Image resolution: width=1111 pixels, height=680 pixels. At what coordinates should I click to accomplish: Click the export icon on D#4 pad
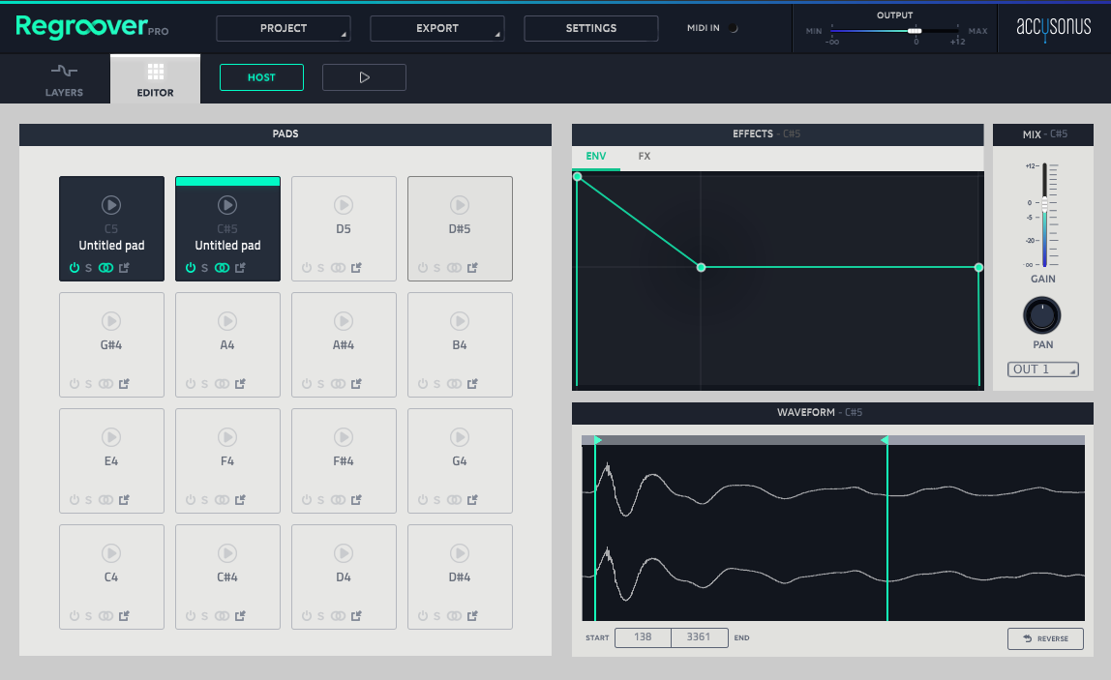click(x=472, y=616)
